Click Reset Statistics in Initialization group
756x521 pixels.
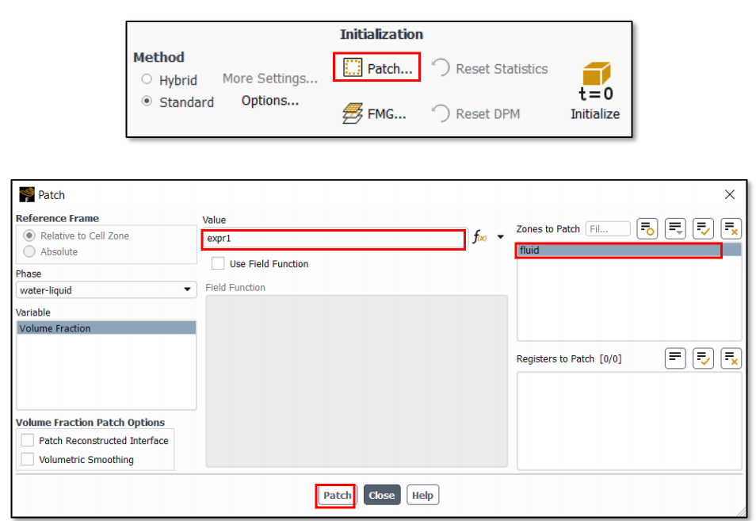[x=491, y=68]
